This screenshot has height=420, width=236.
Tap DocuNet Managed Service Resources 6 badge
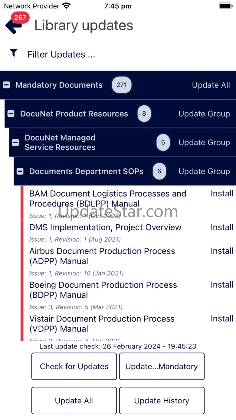click(x=163, y=142)
